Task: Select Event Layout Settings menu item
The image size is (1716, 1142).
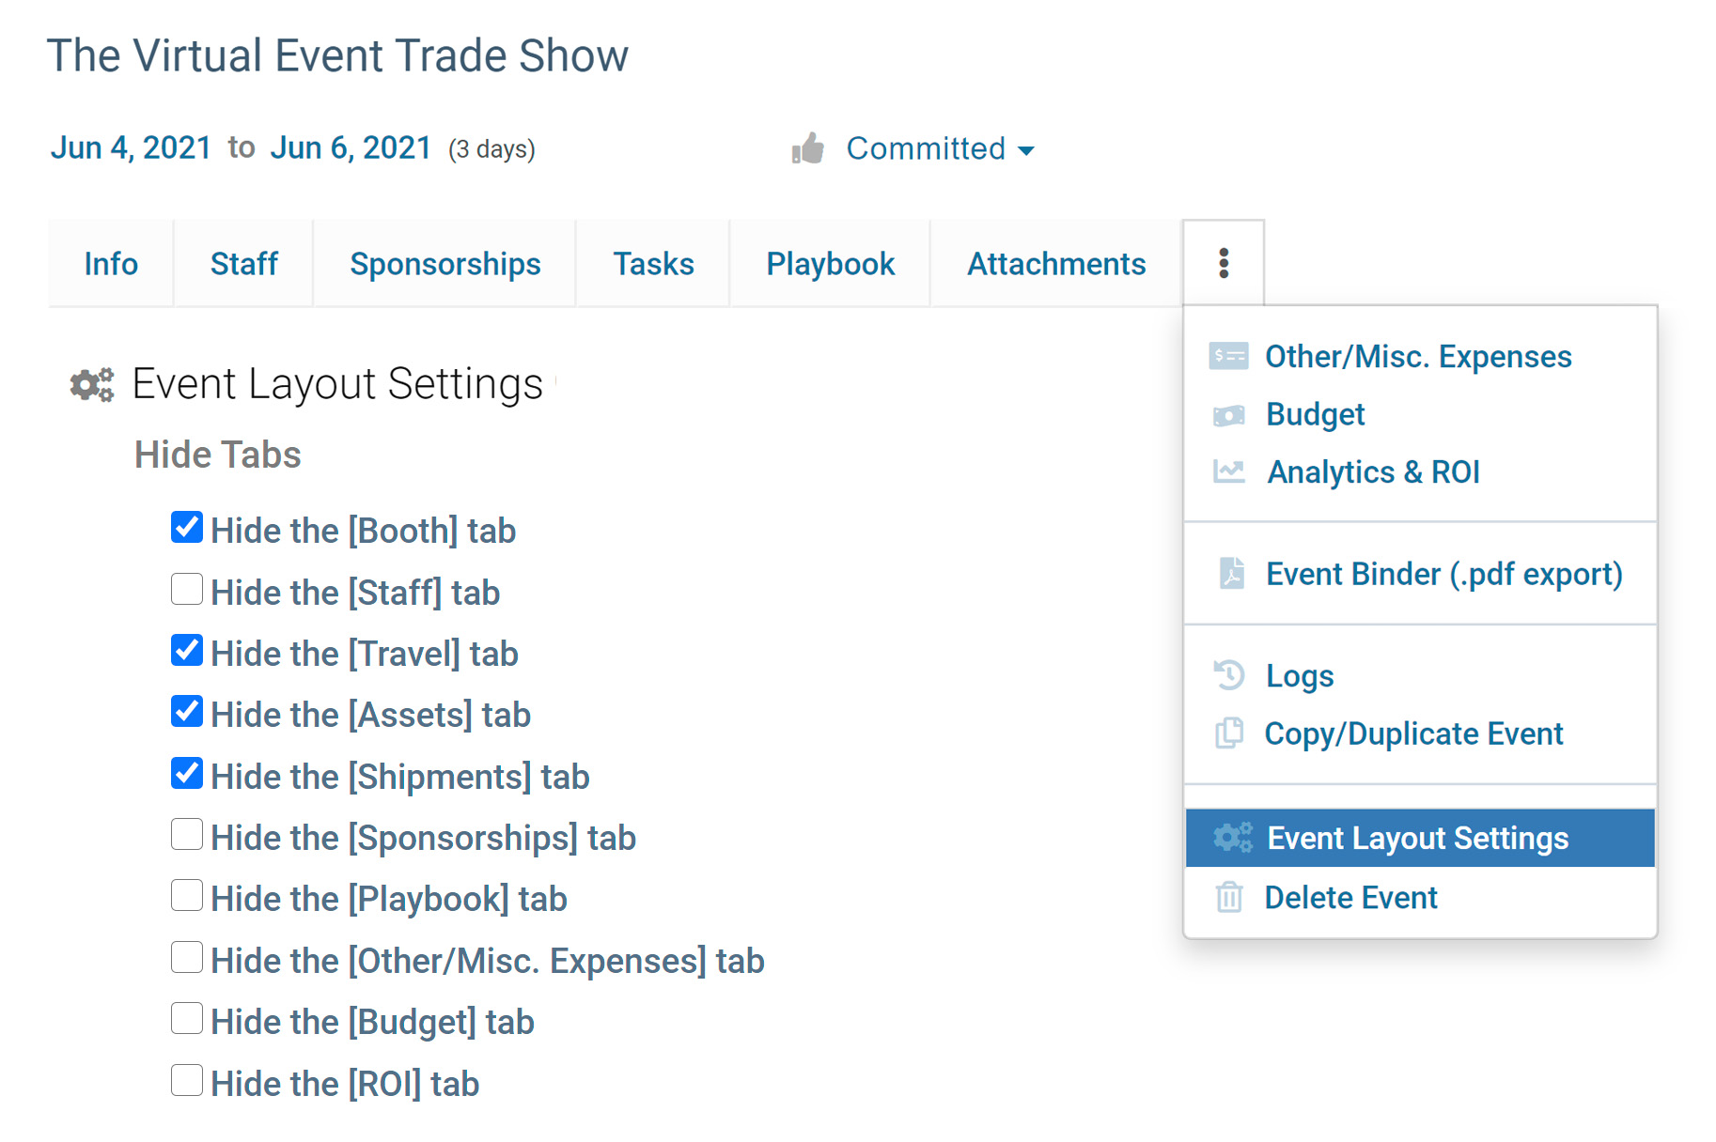Action: 1417,838
